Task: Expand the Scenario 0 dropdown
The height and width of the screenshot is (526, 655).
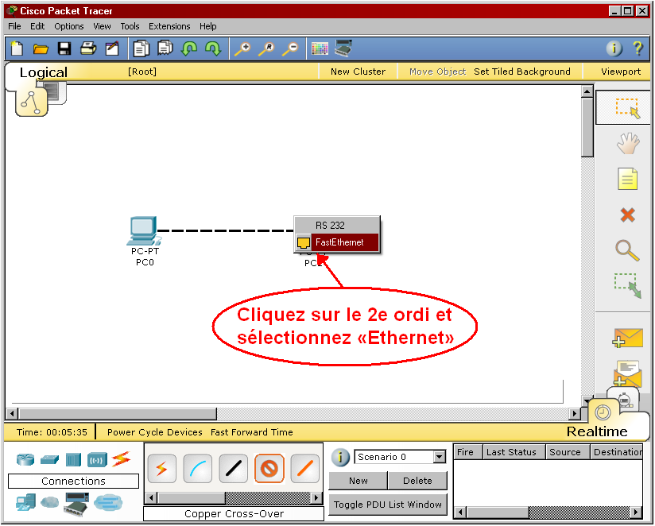Action: point(439,457)
